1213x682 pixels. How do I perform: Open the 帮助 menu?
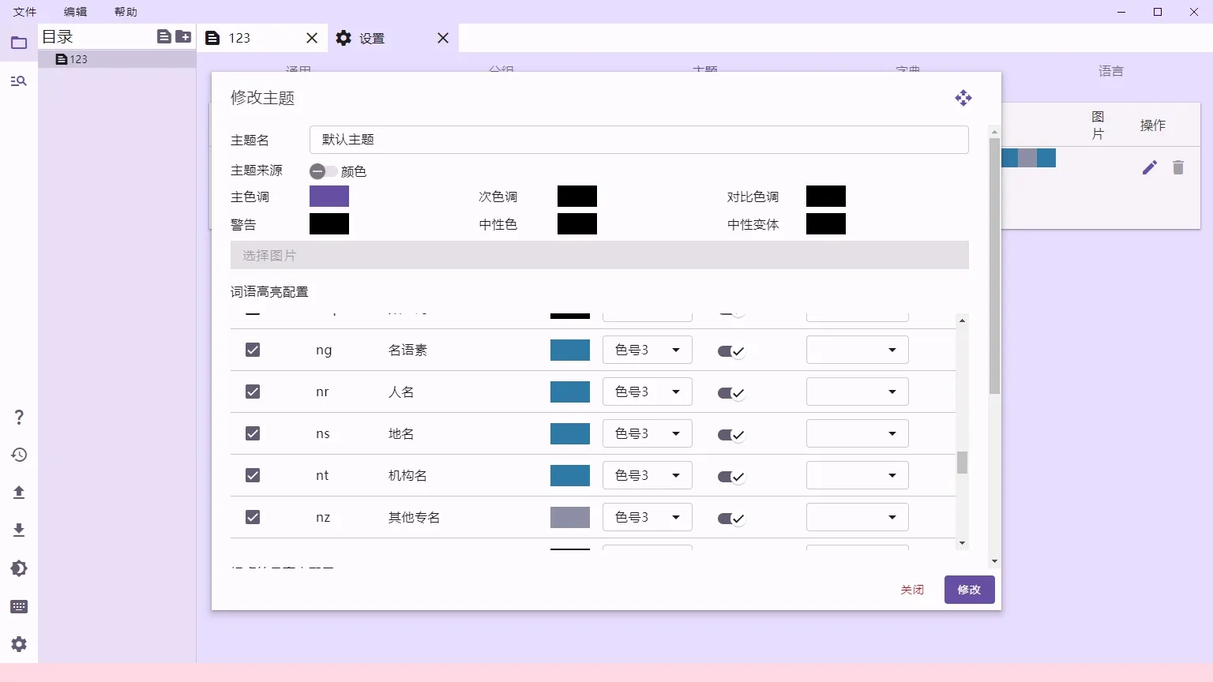[126, 12]
